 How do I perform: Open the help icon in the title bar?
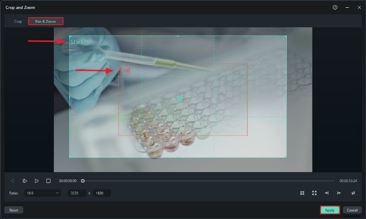(x=335, y=7)
